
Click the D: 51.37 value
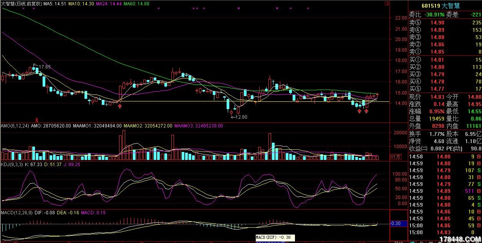pos(53,164)
